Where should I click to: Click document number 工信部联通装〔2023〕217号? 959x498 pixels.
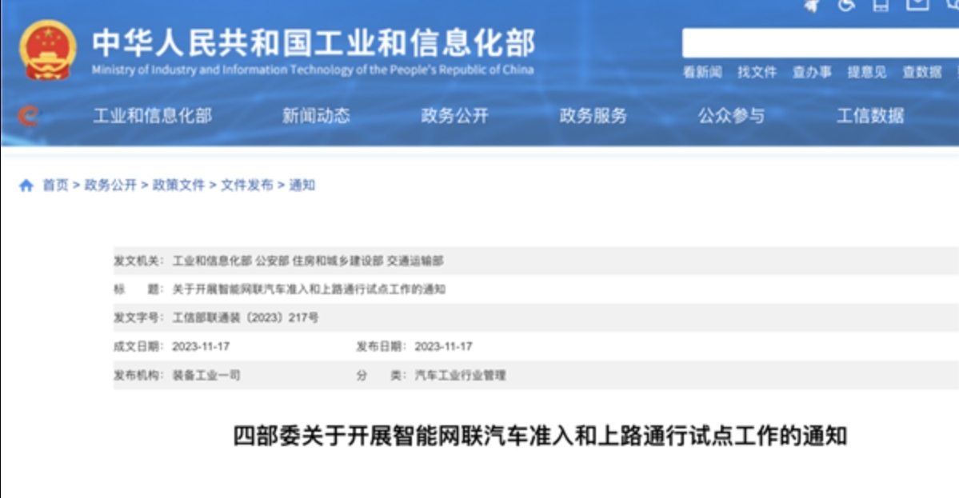tap(246, 317)
